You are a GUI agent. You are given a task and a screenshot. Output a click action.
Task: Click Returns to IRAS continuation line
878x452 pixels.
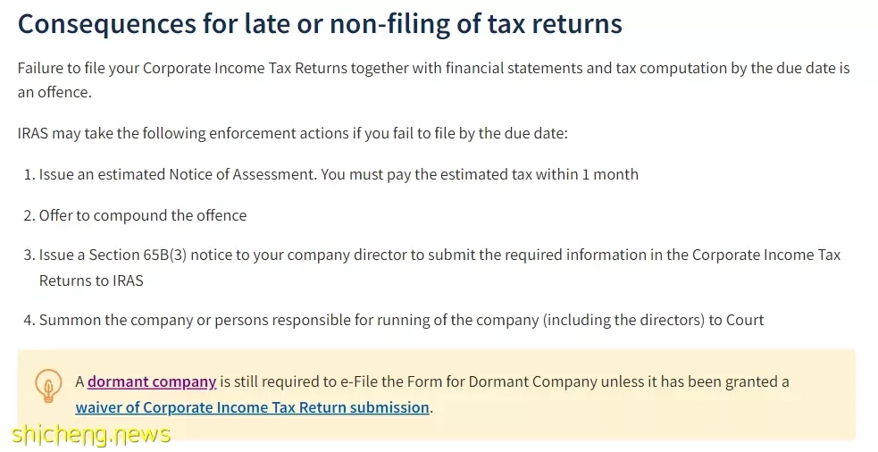pyautogui.click(x=91, y=280)
